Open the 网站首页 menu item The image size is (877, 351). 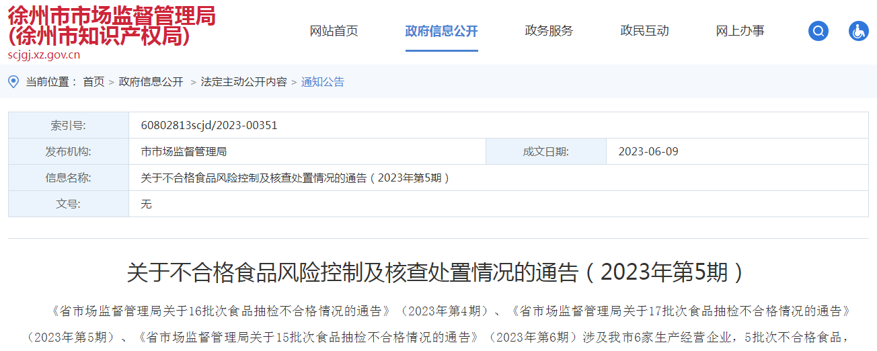point(334,31)
